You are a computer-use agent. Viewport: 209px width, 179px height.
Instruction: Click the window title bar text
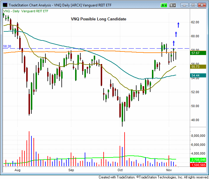pyautogui.click(x=60, y=5)
